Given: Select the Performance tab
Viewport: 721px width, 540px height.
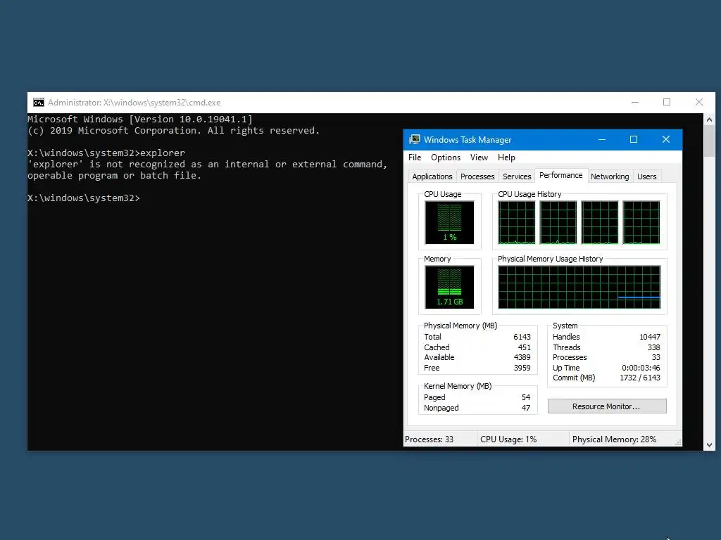Looking at the screenshot, I should [560, 175].
